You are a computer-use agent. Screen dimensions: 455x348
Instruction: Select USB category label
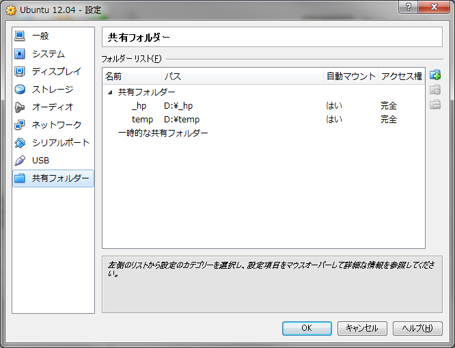point(40,161)
